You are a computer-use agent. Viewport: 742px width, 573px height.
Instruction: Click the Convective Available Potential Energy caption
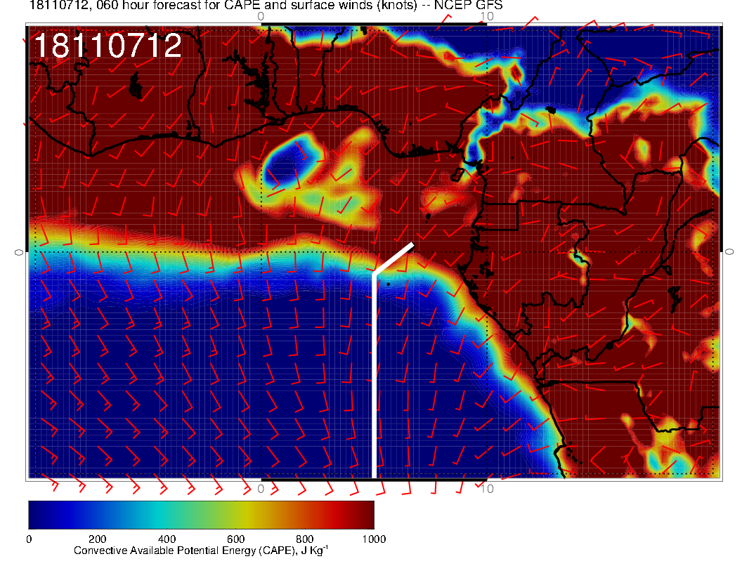(x=201, y=551)
